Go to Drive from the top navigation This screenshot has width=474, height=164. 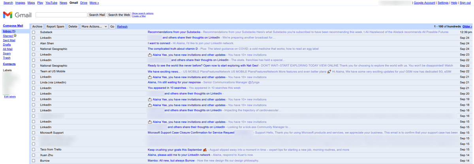click(84, 3)
